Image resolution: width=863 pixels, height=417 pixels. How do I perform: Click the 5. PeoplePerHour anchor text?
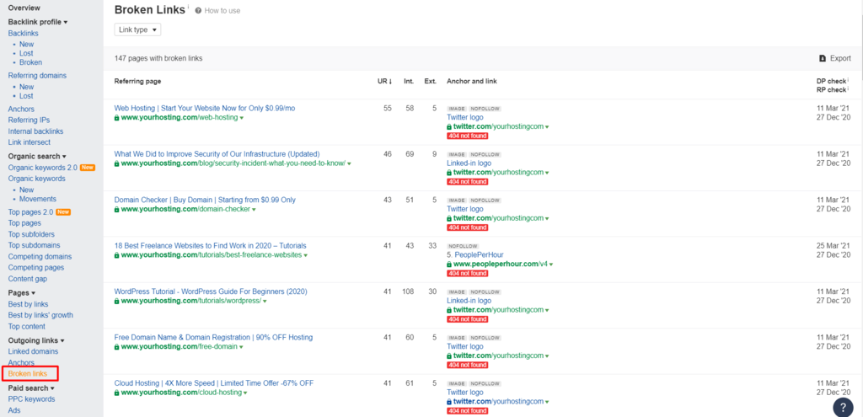(475, 254)
